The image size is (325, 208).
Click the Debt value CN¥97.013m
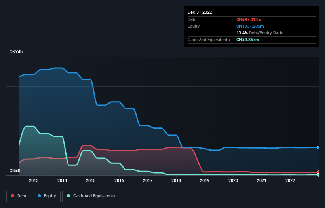pos(249,19)
